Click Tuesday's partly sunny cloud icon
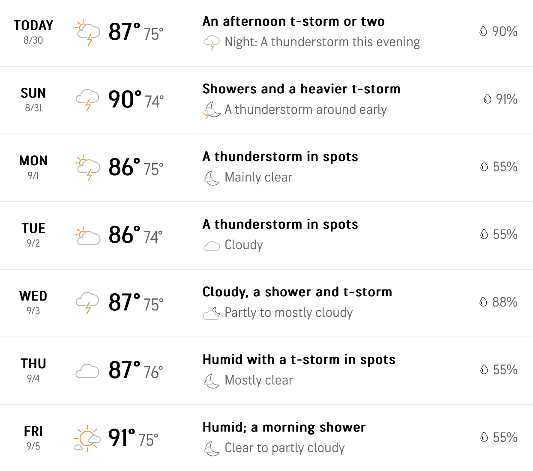Screen dimensions: 533x471 coord(87,235)
